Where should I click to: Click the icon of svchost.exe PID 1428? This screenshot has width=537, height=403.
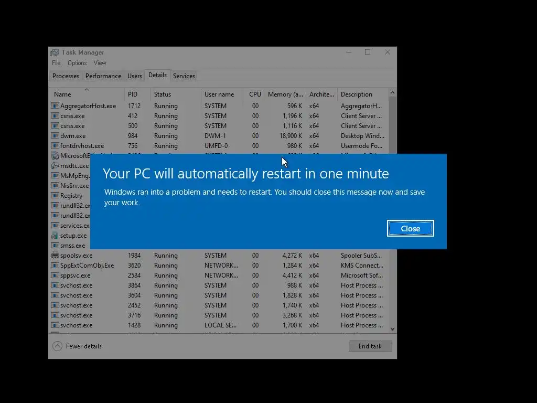[55, 325]
